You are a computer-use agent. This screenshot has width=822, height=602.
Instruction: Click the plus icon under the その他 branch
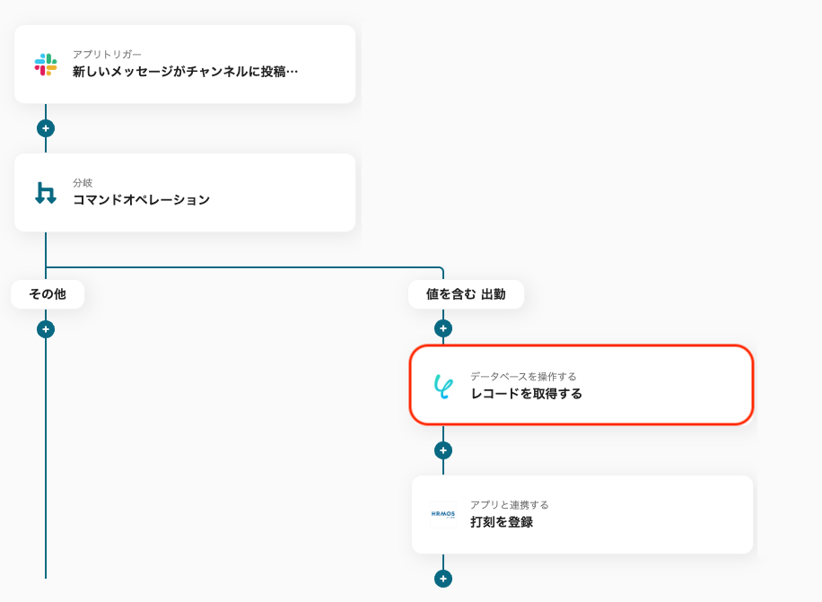pyautogui.click(x=45, y=328)
